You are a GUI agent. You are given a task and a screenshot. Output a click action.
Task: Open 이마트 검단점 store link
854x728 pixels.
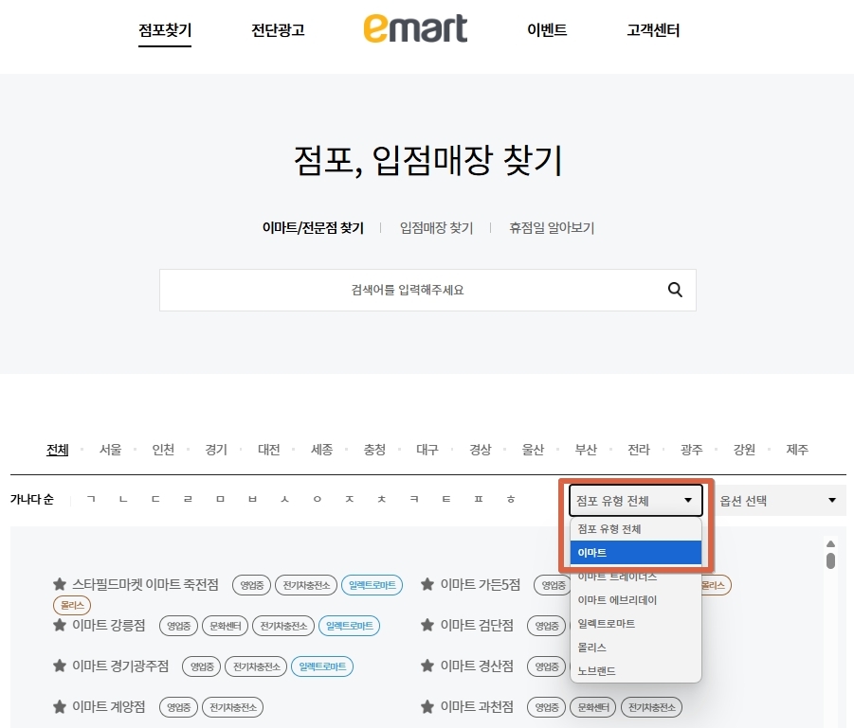pyautogui.click(x=477, y=625)
